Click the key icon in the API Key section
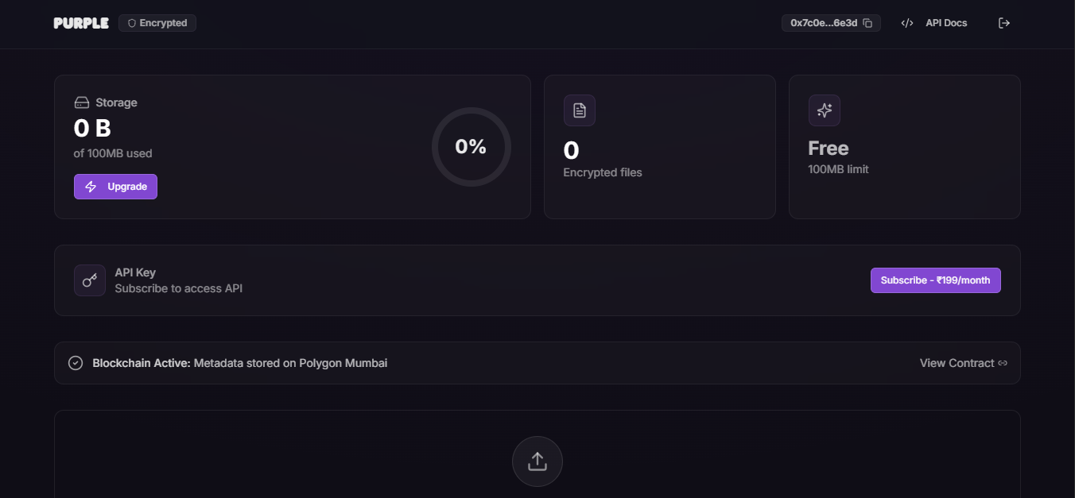Screen dimensions: 1075x498 (89, 280)
